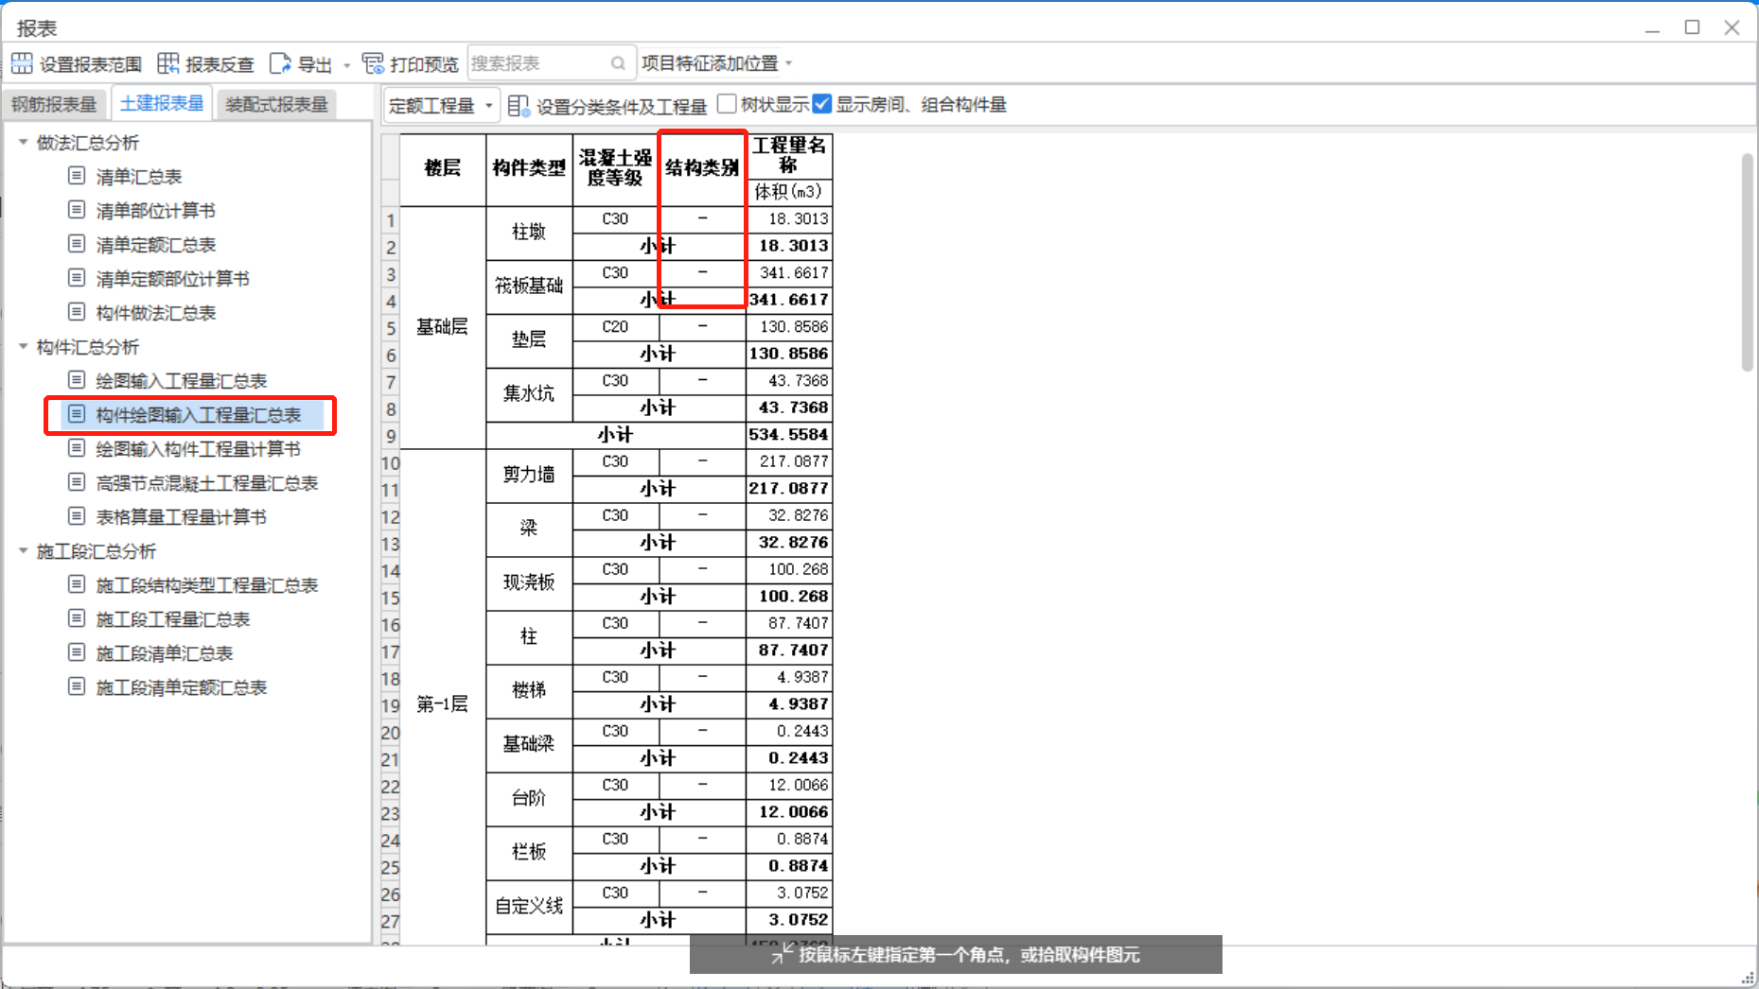Collapse the 施工段汇总分析 tree group
Viewport: 1759px width, 989px height.
click(23, 550)
